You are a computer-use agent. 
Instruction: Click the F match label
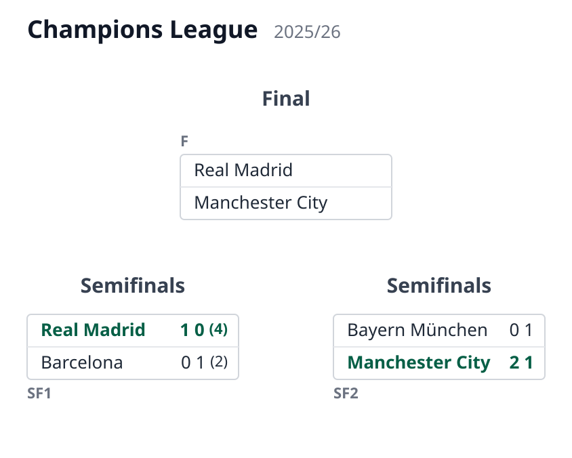pos(184,141)
